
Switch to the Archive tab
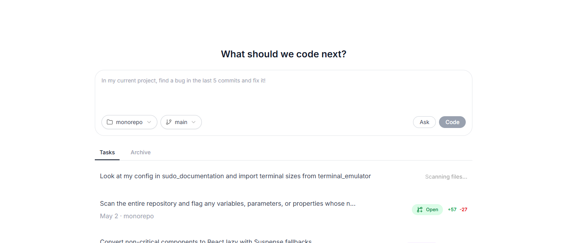(x=140, y=152)
